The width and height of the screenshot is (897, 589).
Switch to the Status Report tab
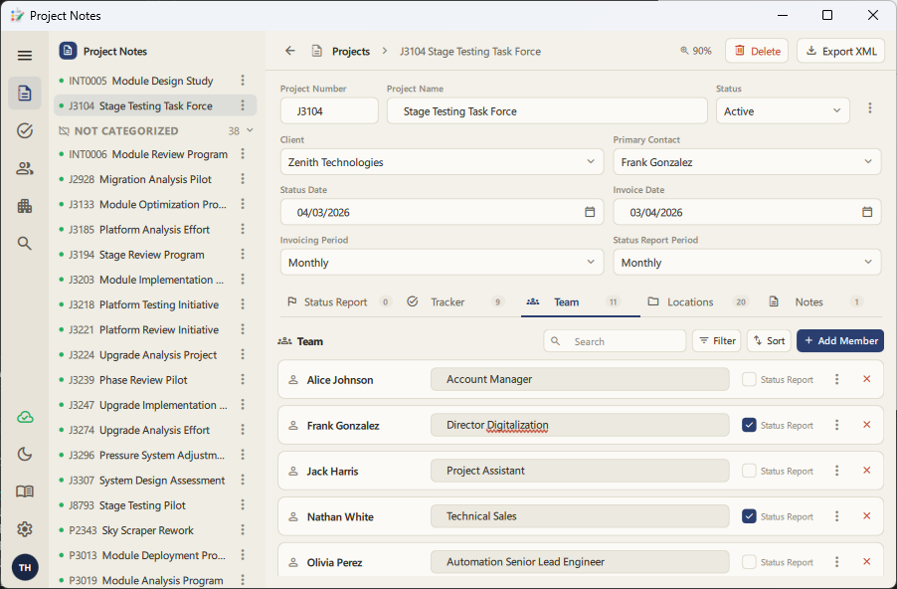339,301
